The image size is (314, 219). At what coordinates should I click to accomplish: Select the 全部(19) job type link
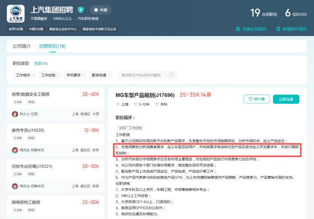pos(41,63)
